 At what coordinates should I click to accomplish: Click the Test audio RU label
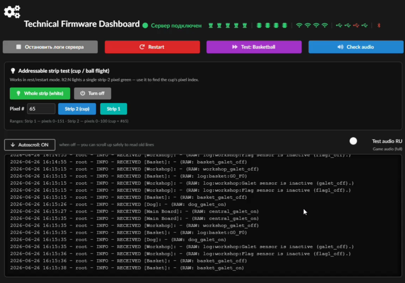pos(387,141)
